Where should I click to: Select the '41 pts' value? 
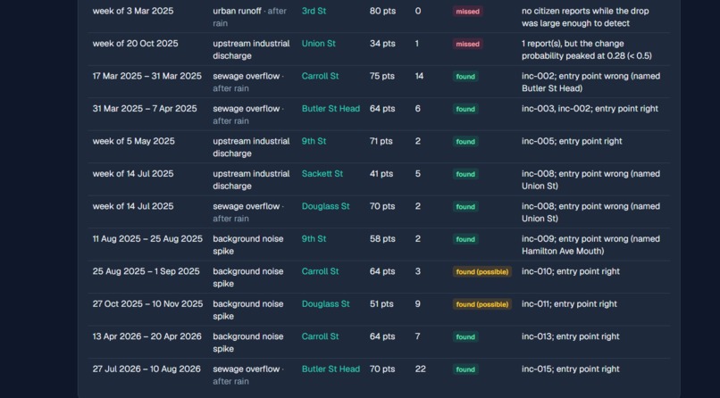coord(381,174)
